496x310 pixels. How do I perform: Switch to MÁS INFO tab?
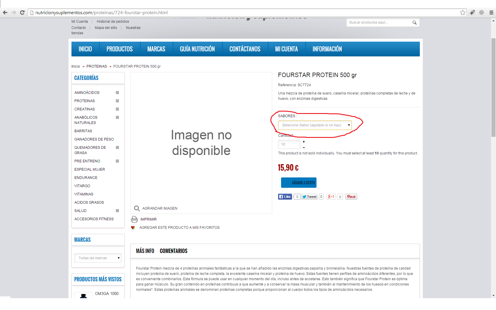tap(145, 251)
